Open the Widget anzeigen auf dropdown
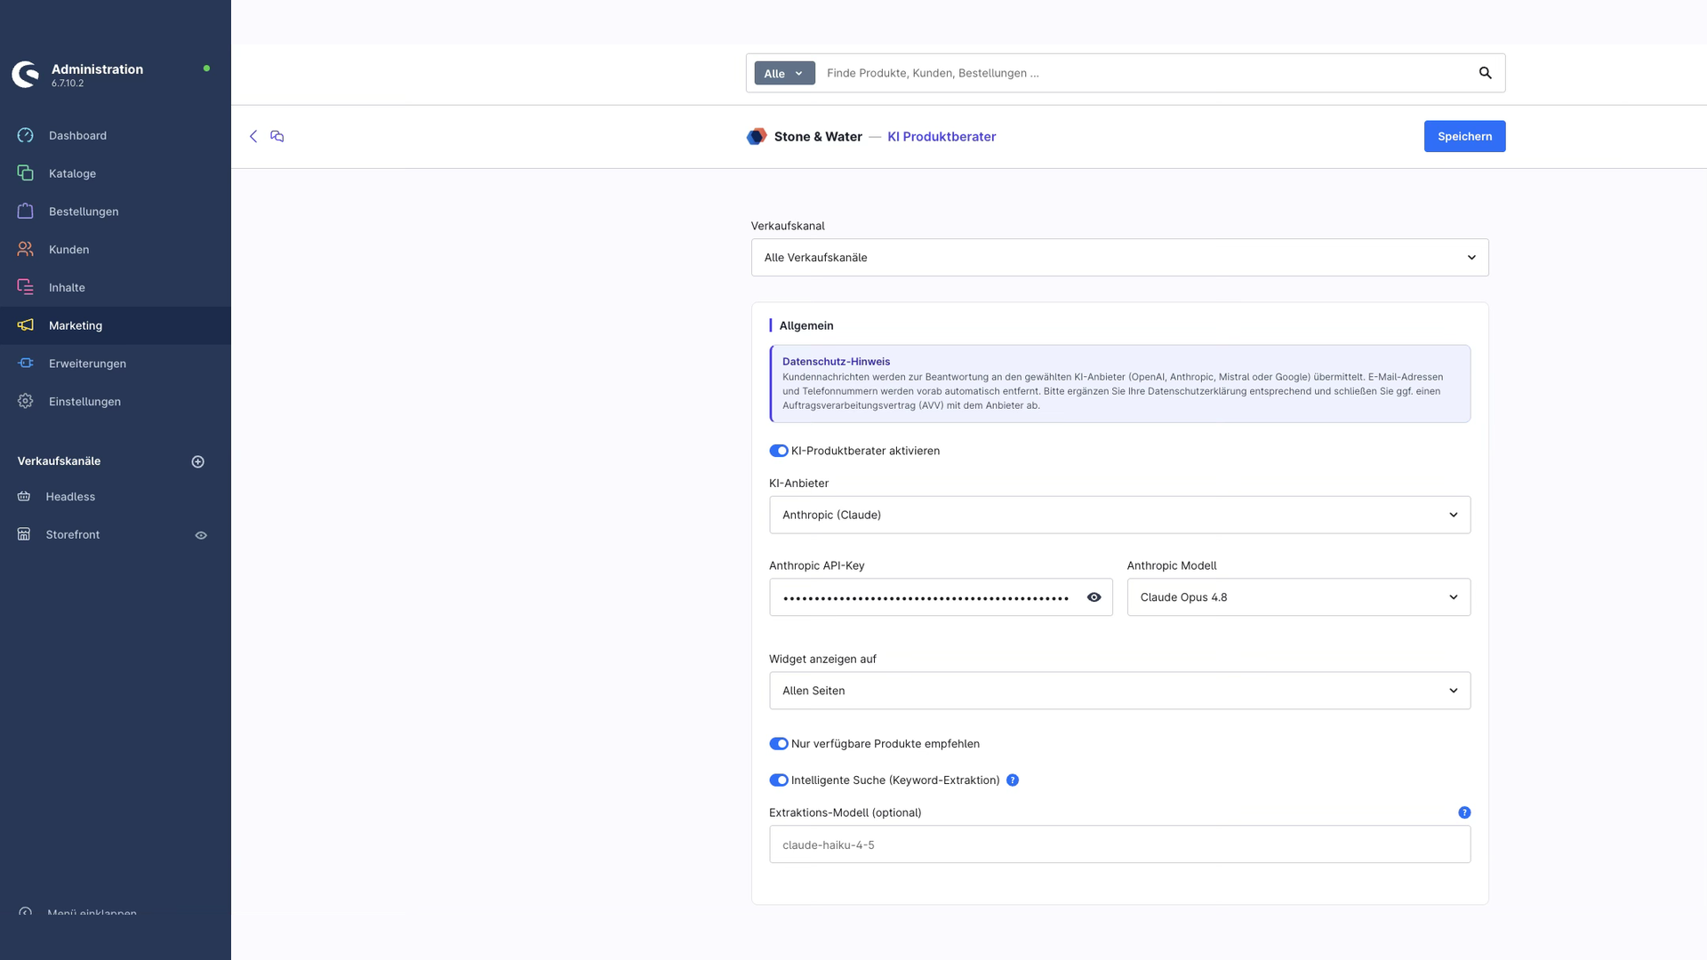Screen dimensions: 1707x960 point(1119,691)
